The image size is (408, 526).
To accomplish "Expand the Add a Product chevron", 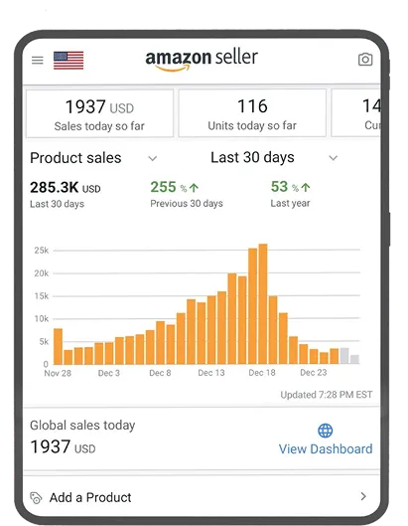I will click(x=363, y=496).
